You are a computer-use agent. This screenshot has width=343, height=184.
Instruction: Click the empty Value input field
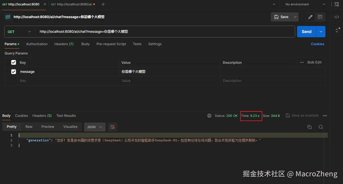click(x=169, y=81)
